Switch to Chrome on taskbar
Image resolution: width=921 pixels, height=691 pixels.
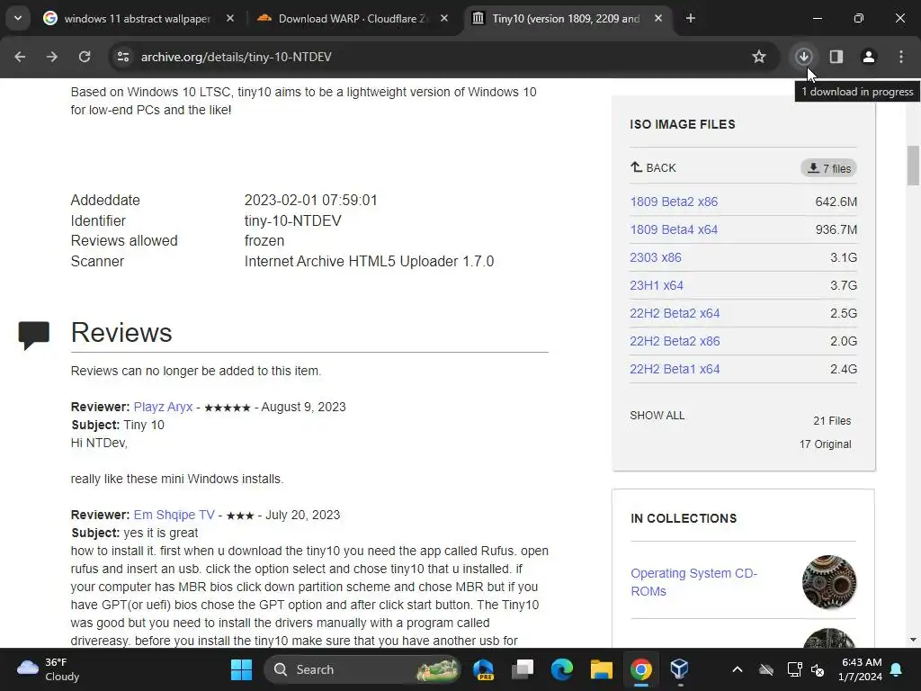(640, 669)
